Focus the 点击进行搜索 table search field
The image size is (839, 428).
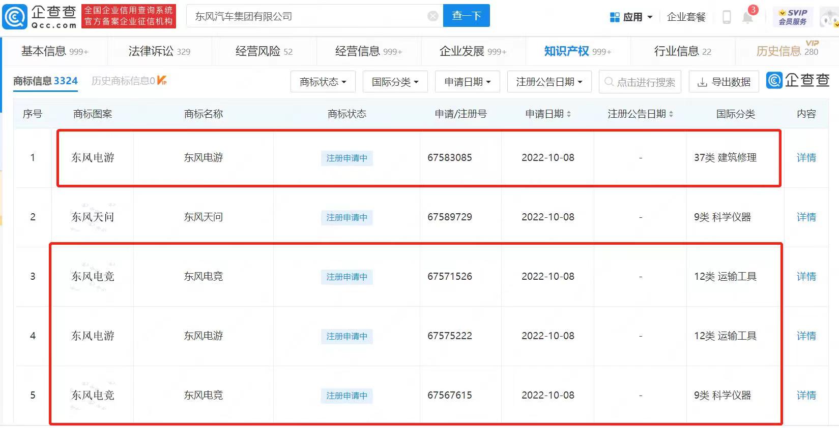[640, 82]
